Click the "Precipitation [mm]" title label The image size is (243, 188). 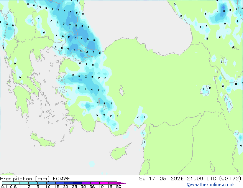(25, 179)
